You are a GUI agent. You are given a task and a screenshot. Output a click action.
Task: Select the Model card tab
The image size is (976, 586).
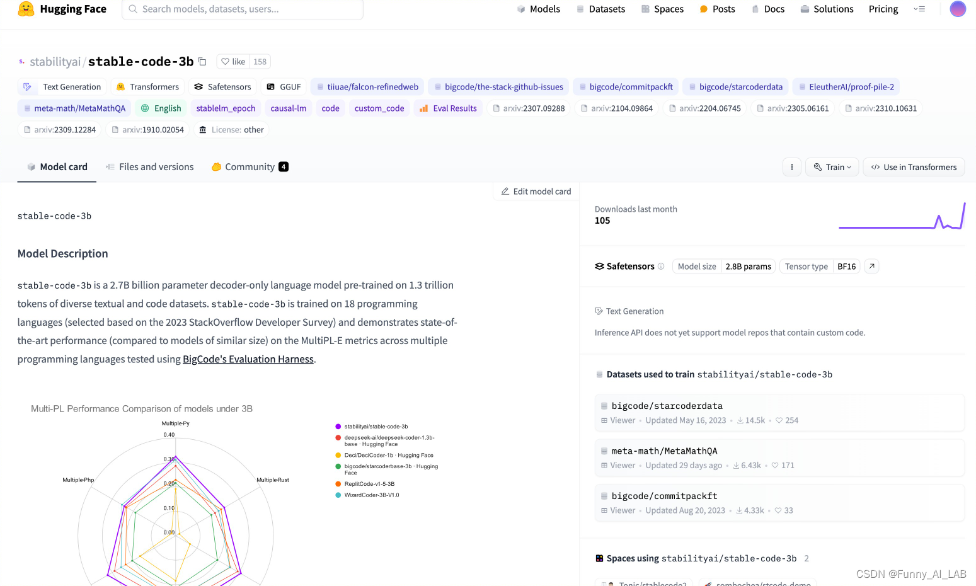57,167
